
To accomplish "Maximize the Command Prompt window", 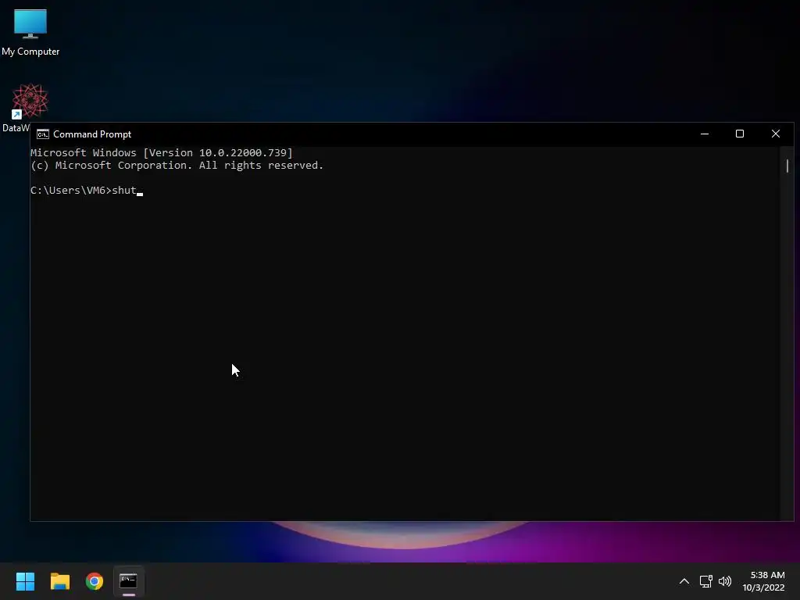I will pyautogui.click(x=740, y=134).
